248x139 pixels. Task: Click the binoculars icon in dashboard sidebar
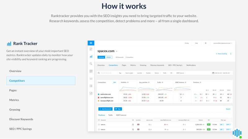click(91, 79)
